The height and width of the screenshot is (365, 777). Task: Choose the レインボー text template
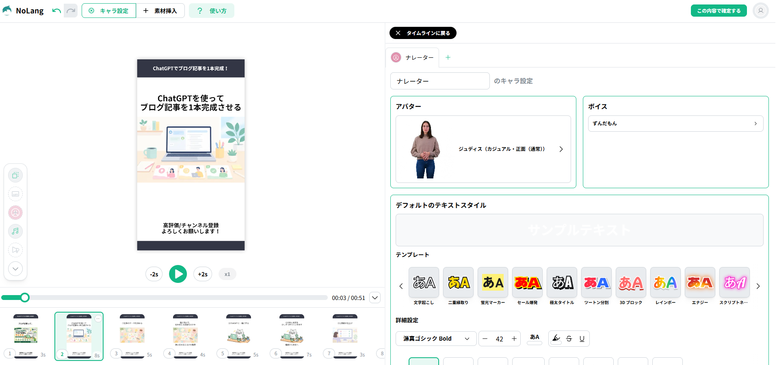coord(665,286)
